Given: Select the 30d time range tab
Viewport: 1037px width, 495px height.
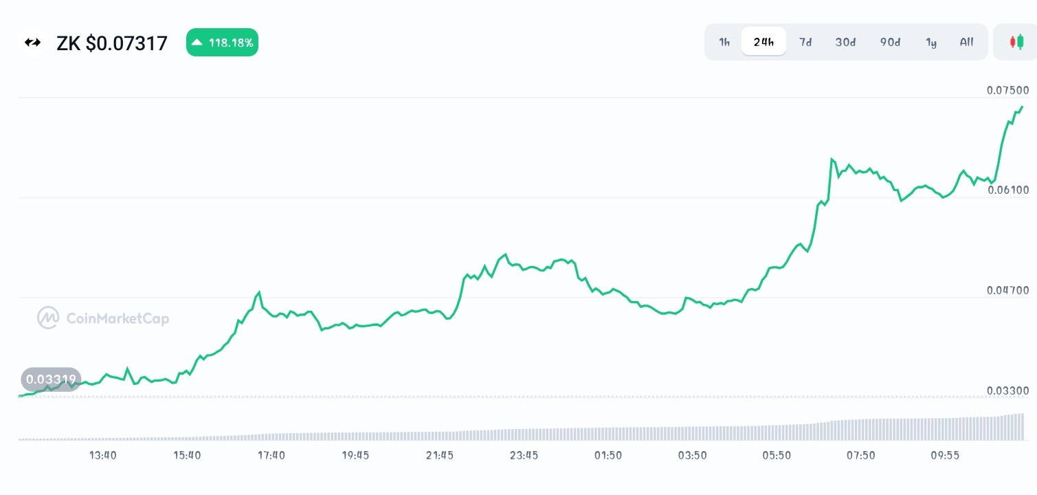Looking at the screenshot, I should pos(845,42).
